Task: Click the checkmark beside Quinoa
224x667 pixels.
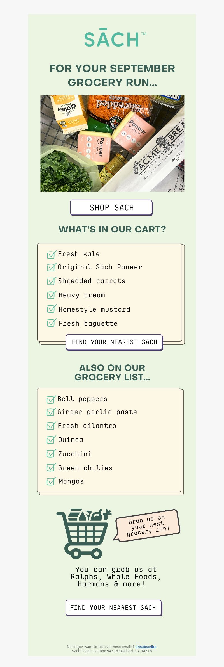Action: (x=51, y=440)
